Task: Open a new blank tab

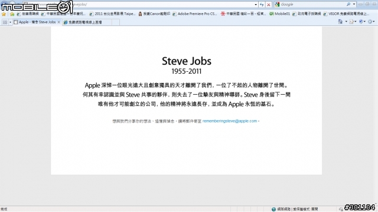Action: click(x=116, y=22)
